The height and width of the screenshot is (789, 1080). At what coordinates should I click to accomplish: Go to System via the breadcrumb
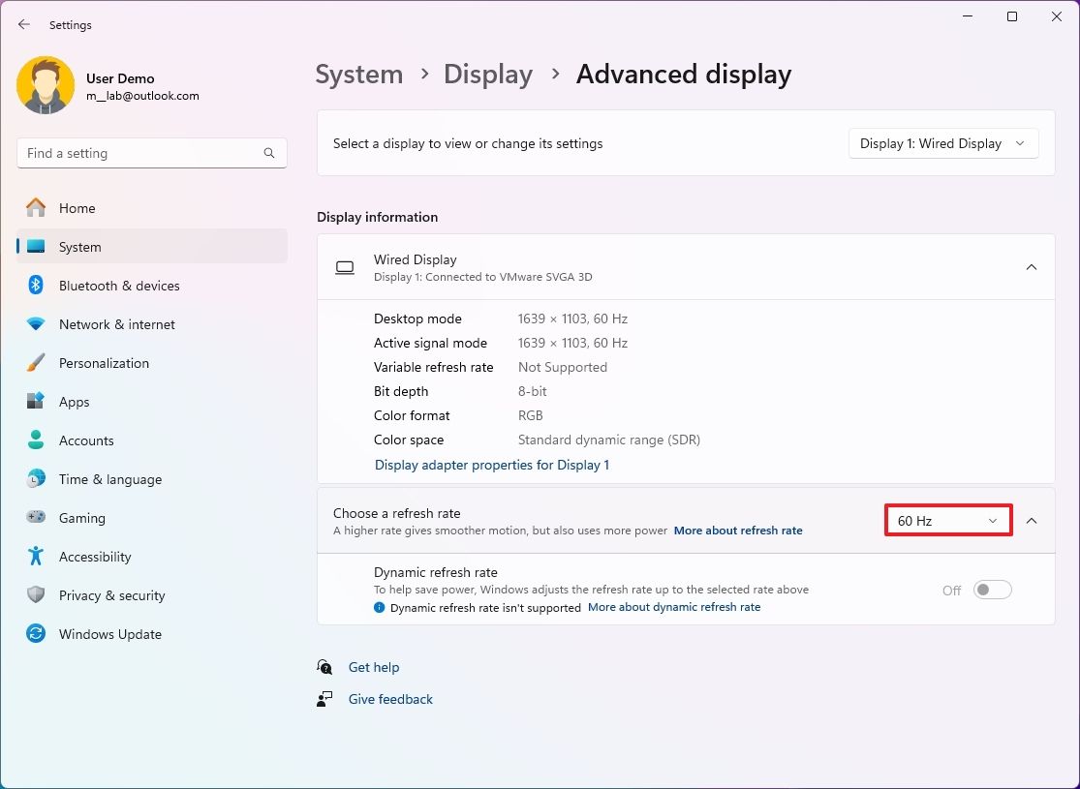tap(358, 74)
